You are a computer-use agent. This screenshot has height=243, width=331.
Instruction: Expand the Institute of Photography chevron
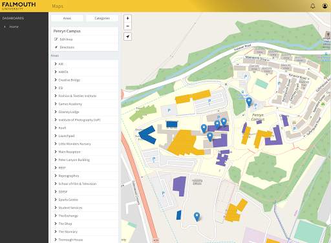(56, 120)
